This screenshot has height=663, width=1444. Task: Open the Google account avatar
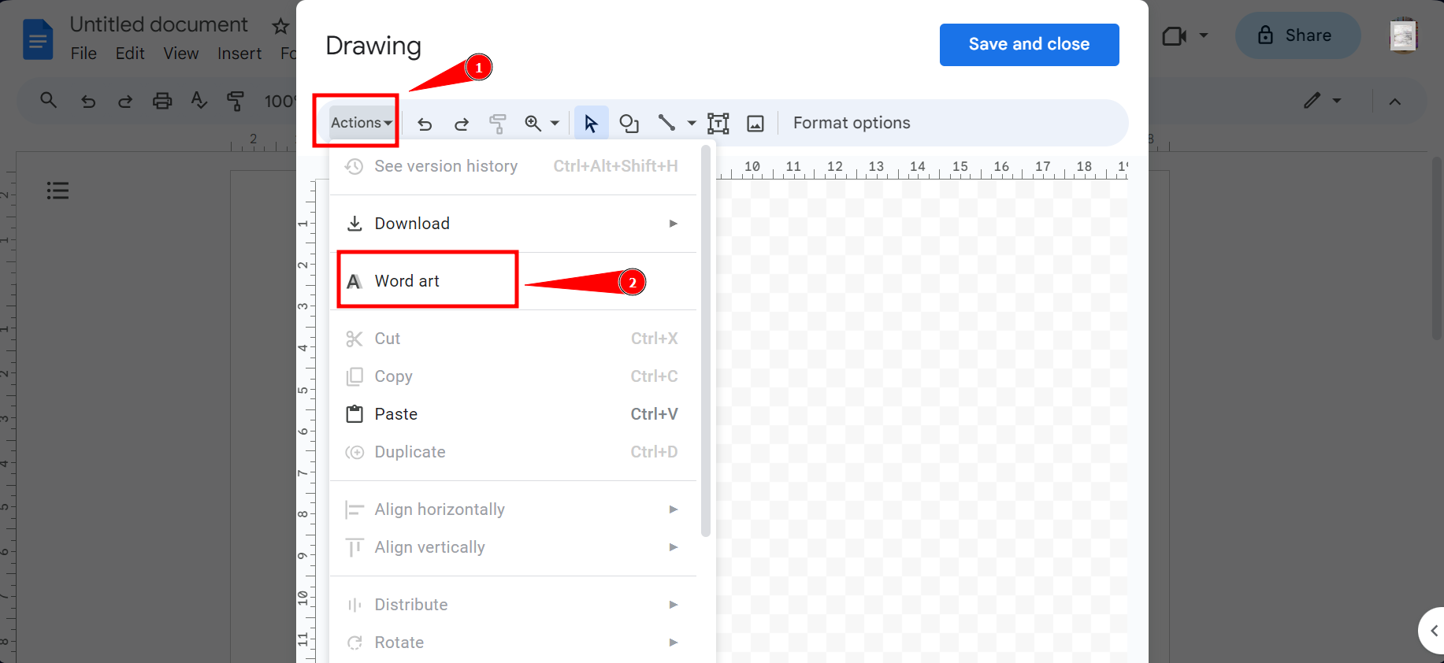pyautogui.click(x=1404, y=35)
